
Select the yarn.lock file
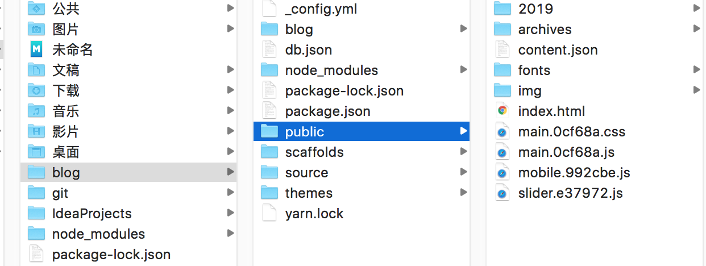point(314,214)
